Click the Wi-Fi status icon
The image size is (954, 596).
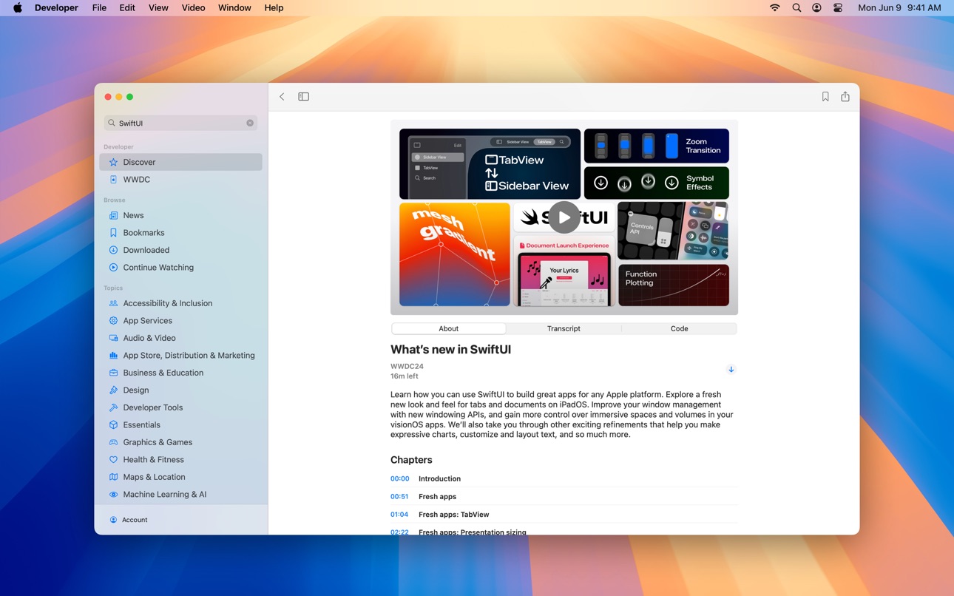click(x=774, y=7)
